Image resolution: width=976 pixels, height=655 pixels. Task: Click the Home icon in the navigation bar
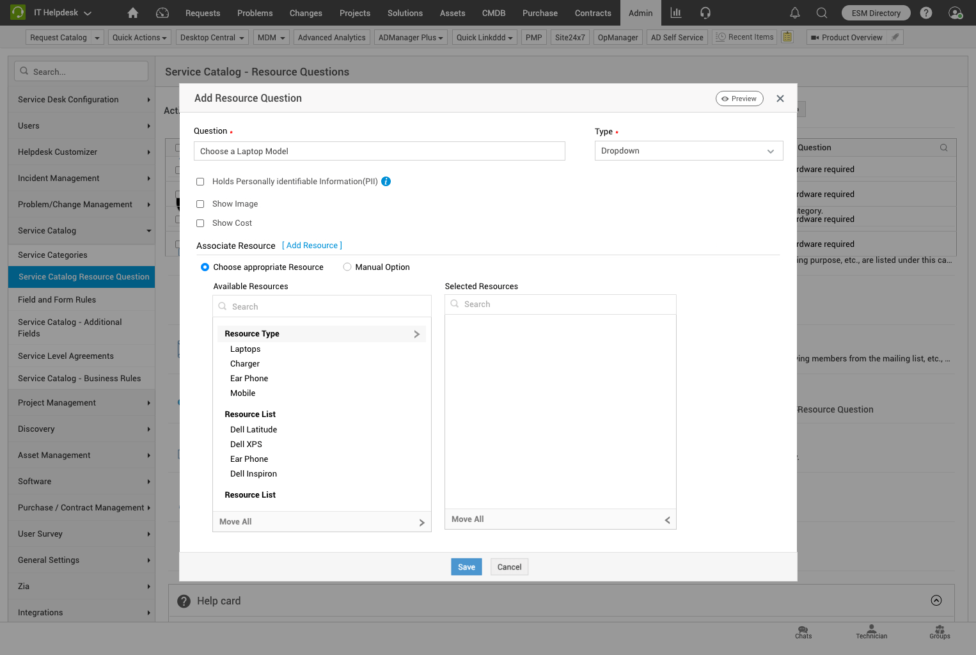pyautogui.click(x=132, y=13)
